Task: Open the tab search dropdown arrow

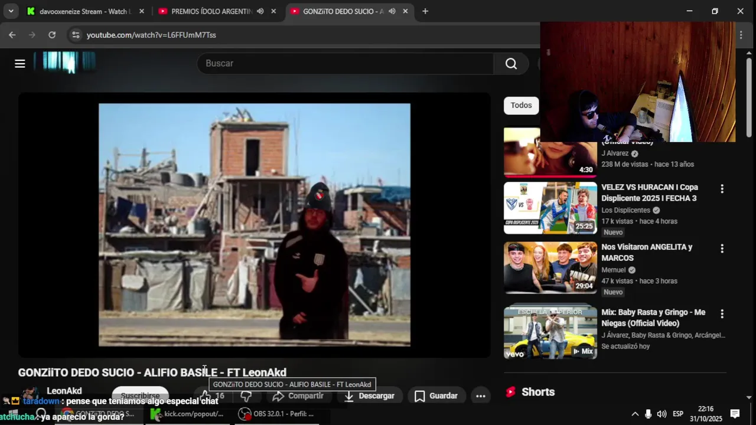Action: [x=11, y=11]
